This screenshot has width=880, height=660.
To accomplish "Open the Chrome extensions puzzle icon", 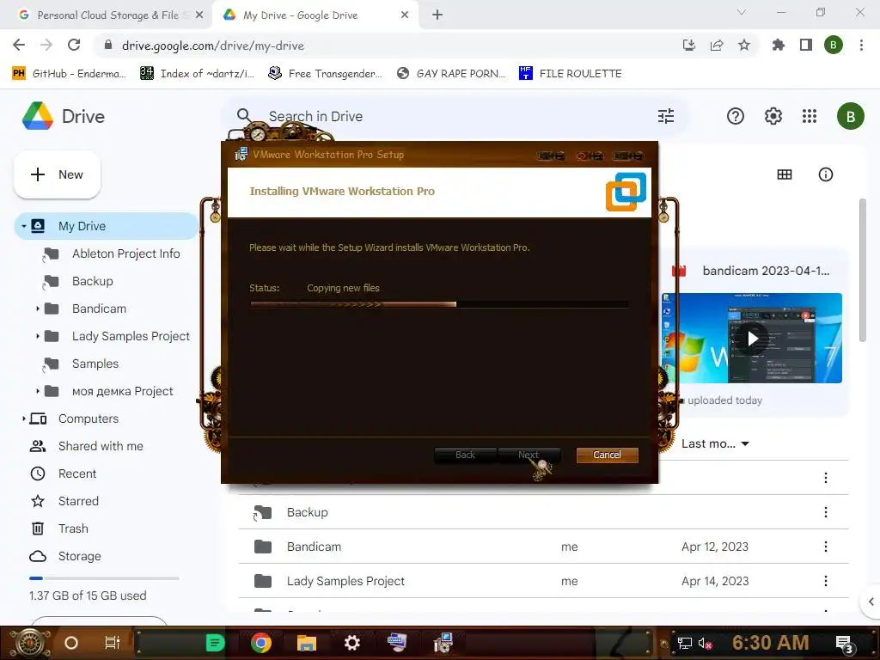I will pyautogui.click(x=778, y=45).
